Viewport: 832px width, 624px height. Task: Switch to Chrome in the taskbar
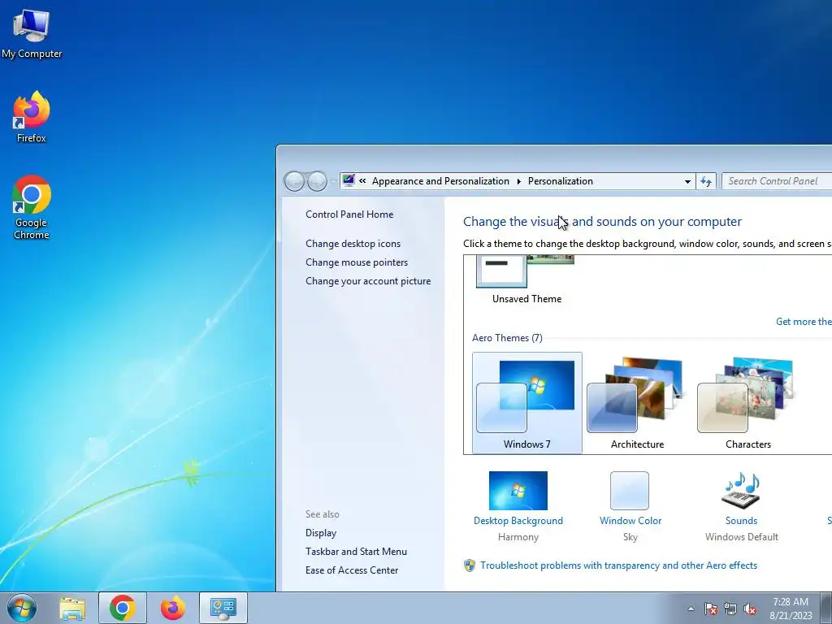coord(123,608)
